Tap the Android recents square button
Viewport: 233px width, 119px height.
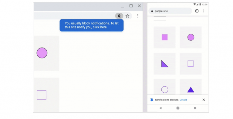coord(195,108)
